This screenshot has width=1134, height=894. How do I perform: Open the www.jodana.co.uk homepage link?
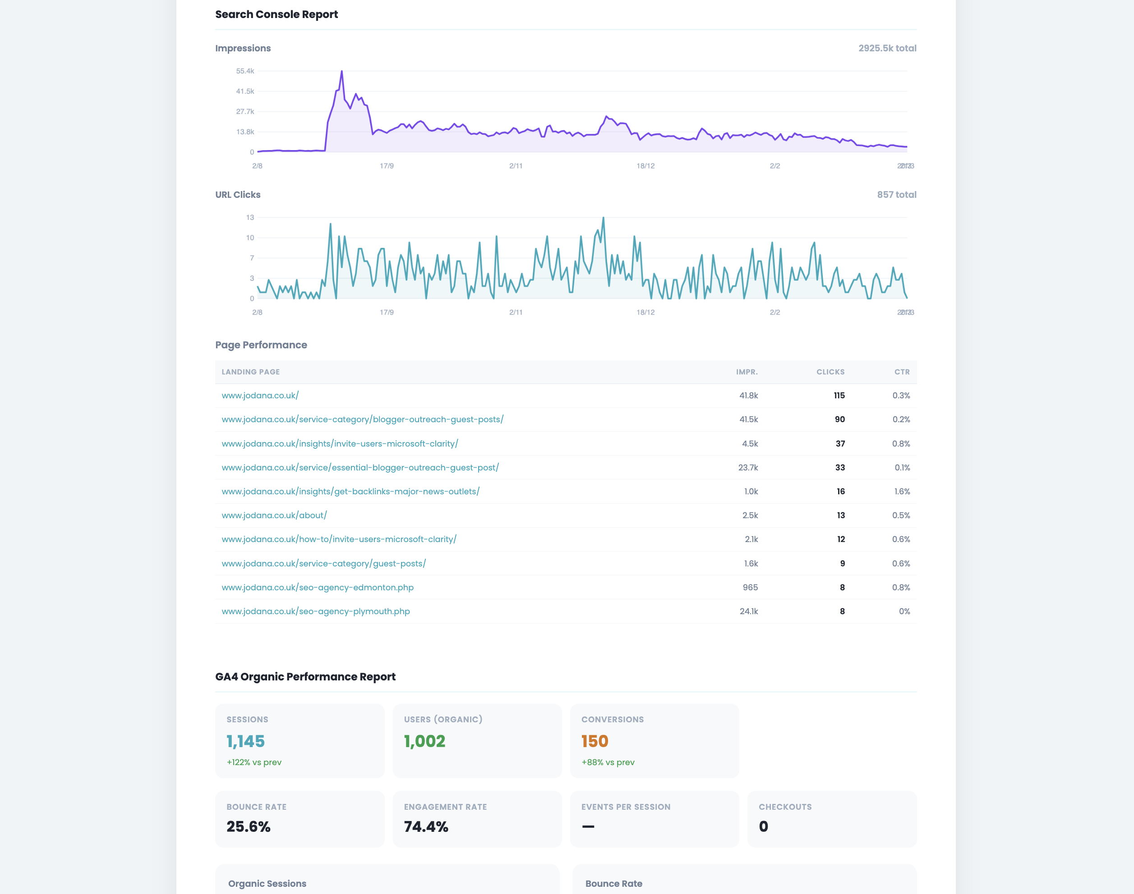coord(259,396)
